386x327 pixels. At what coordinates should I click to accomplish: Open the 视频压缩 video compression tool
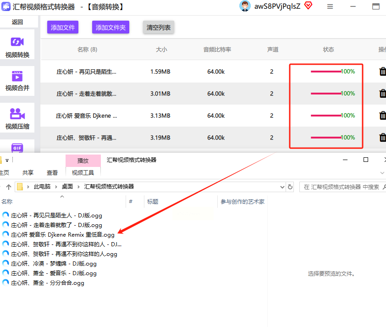click(x=17, y=118)
